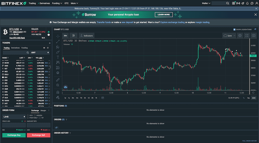Click the cloud load chart icon
Viewport: 259px width, 143px height.
click(65, 87)
